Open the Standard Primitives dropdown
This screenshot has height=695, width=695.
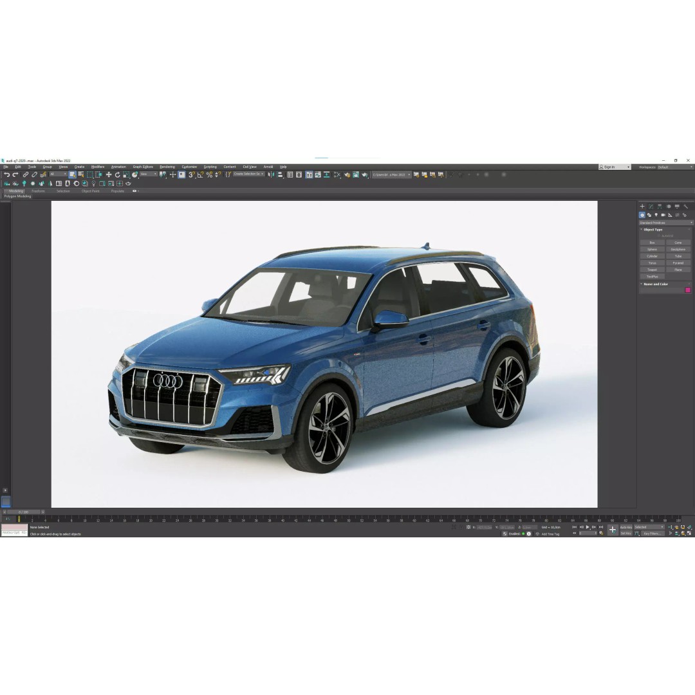666,223
